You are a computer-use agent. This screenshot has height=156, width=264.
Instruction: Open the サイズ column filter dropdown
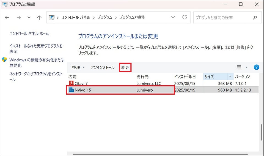230,77
